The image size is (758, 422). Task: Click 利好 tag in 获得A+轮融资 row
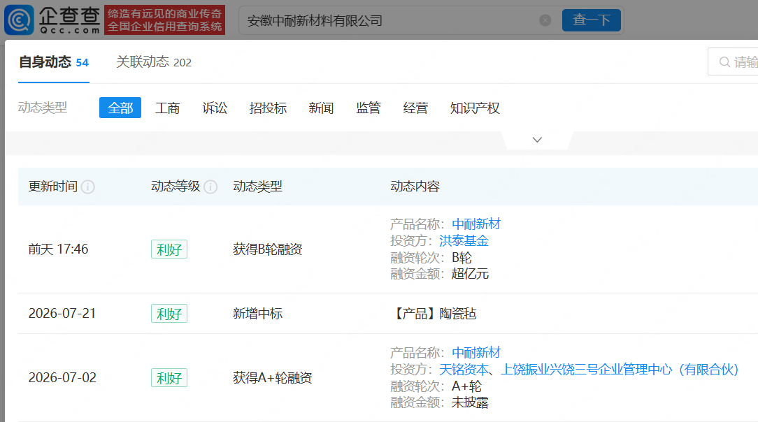coord(169,377)
